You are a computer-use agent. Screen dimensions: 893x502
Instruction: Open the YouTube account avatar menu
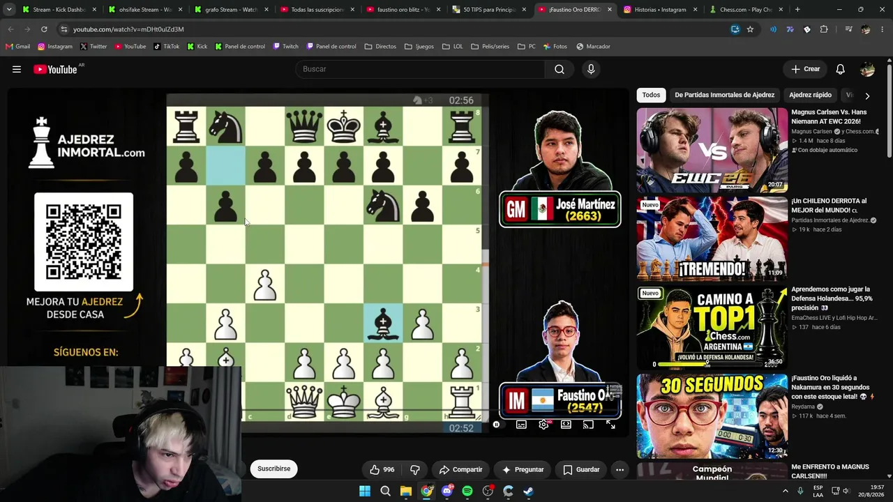click(x=867, y=69)
